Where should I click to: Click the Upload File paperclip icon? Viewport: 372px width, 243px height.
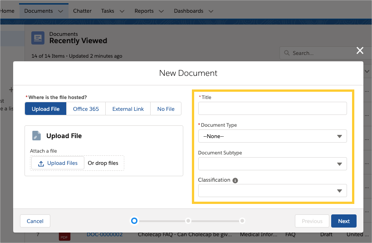(36, 136)
